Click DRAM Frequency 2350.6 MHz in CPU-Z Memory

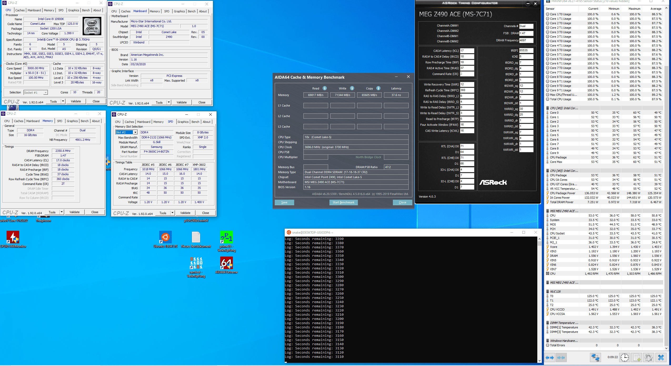point(63,151)
